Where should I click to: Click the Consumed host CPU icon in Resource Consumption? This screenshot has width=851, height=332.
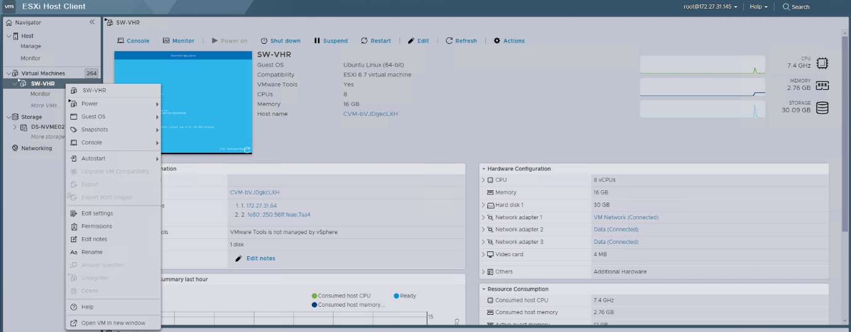tap(490, 301)
